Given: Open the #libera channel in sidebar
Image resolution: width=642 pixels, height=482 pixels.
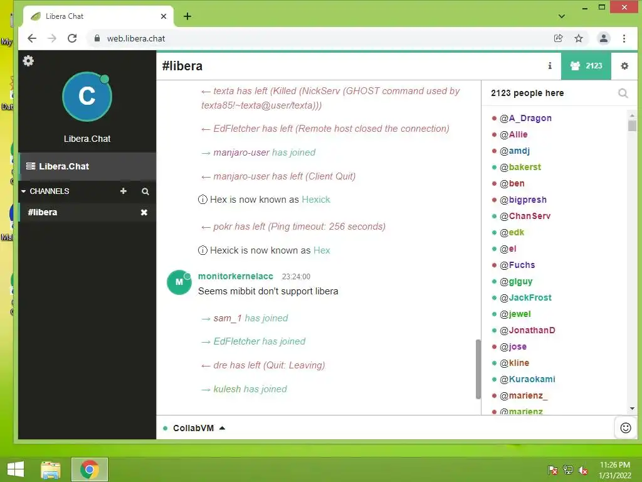Looking at the screenshot, I should pyautogui.click(x=43, y=212).
